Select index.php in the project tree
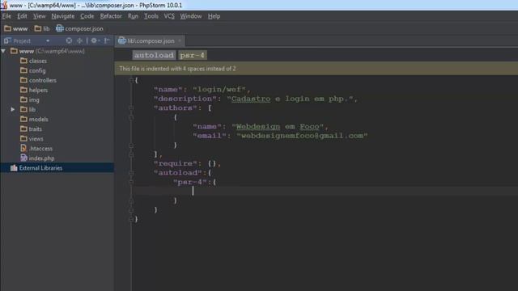Screen dimensions: 518x291 click(x=41, y=158)
